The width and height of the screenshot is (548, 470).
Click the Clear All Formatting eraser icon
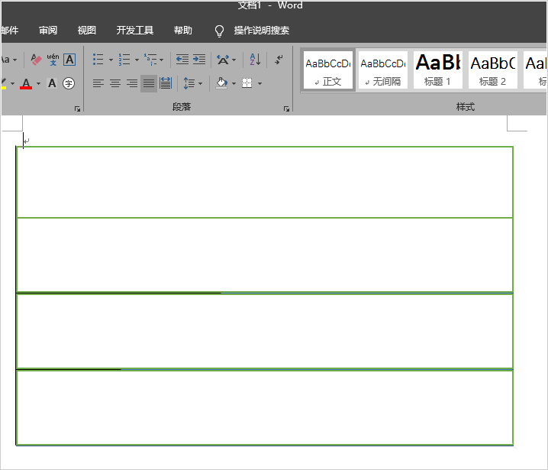coord(36,60)
